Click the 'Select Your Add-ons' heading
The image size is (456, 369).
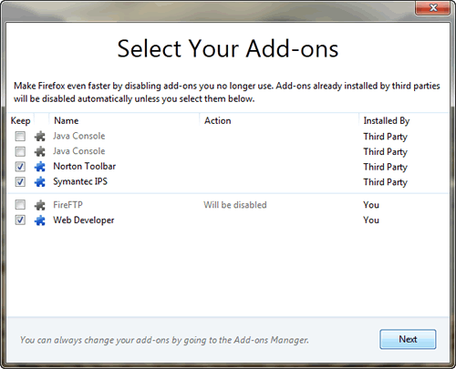pos(228,48)
